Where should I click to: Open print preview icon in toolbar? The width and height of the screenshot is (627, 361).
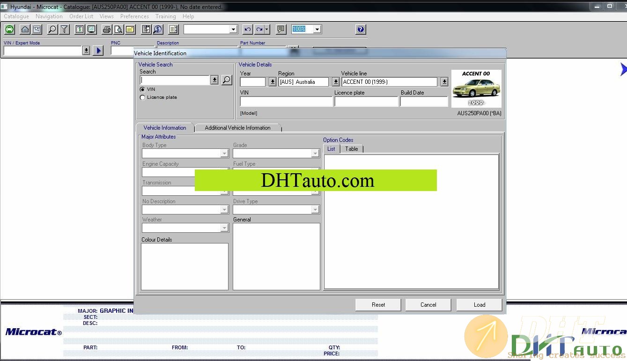[x=118, y=29]
